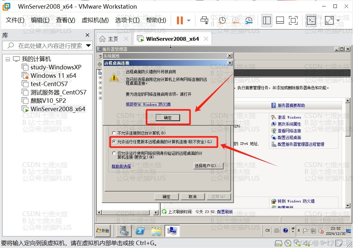This screenshot has height=248, width=353.
Task: Click the blue help icon in the language bar
Action: pos(285,230)
